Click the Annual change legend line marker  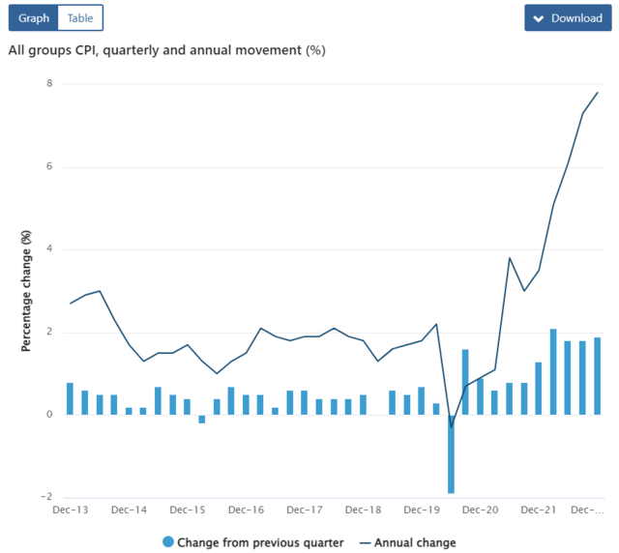(367, 542)
